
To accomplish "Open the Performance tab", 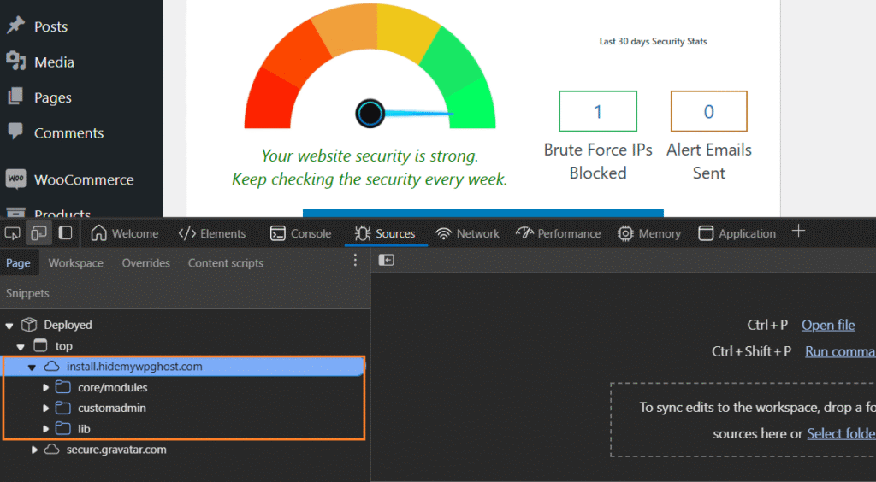I will [x=558, y=233].
